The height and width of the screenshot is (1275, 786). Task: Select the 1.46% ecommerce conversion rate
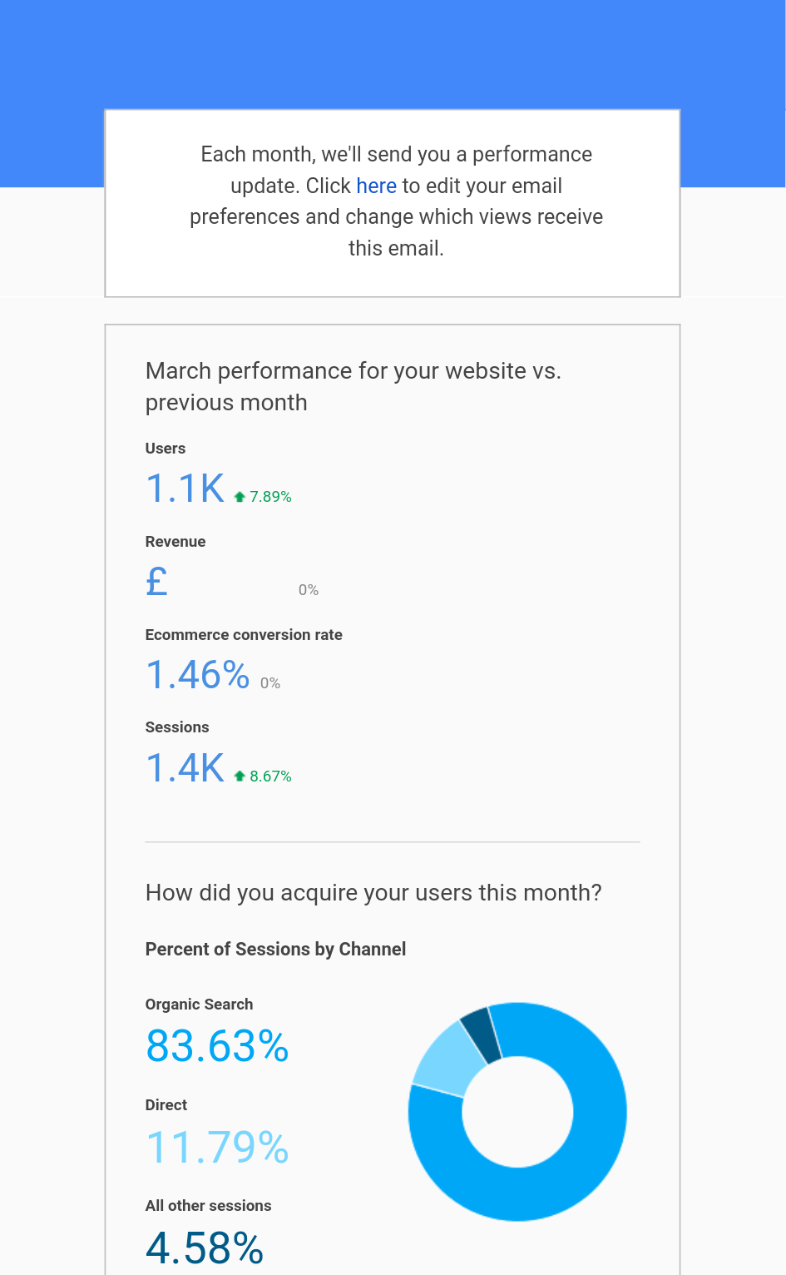pos(198,675)
